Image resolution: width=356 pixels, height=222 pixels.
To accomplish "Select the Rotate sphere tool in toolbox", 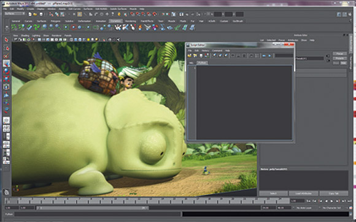I will point(6,71).
